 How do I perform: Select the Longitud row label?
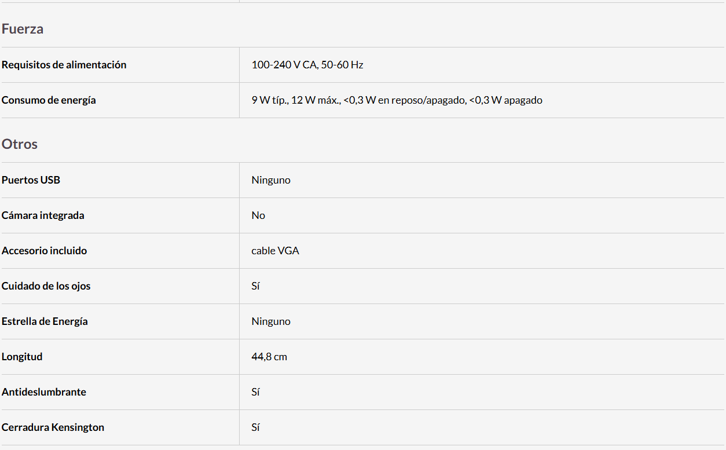pyautogui.click(x=22, y=357)
